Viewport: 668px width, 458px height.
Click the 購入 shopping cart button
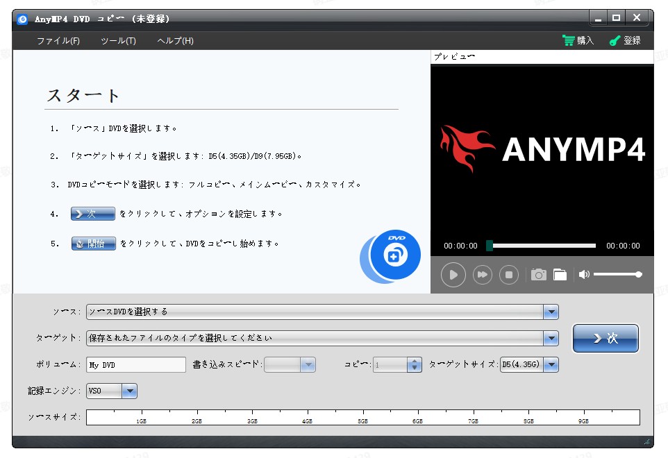(578, 40)
